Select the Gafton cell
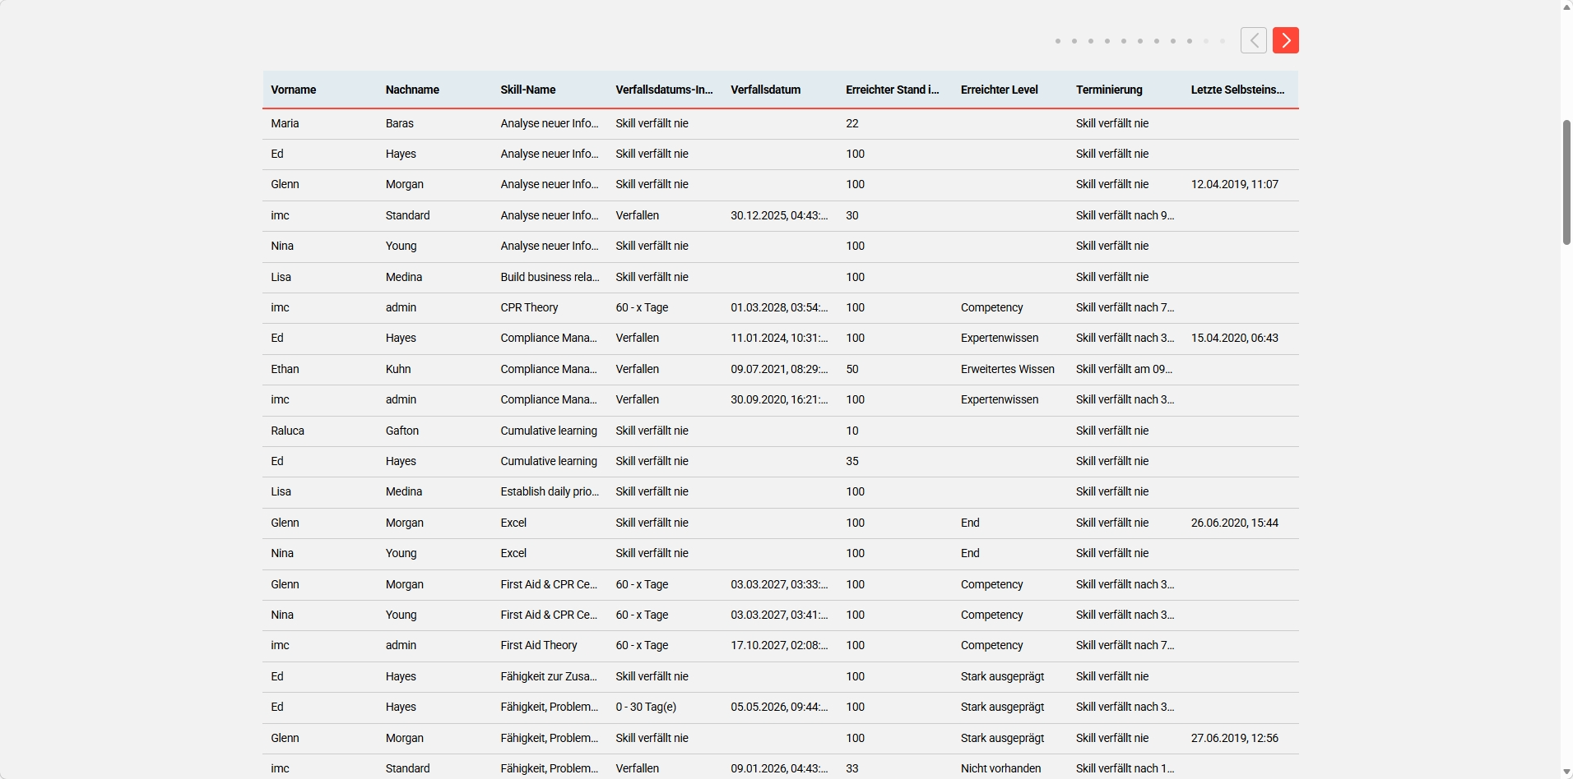 point(401,431)
